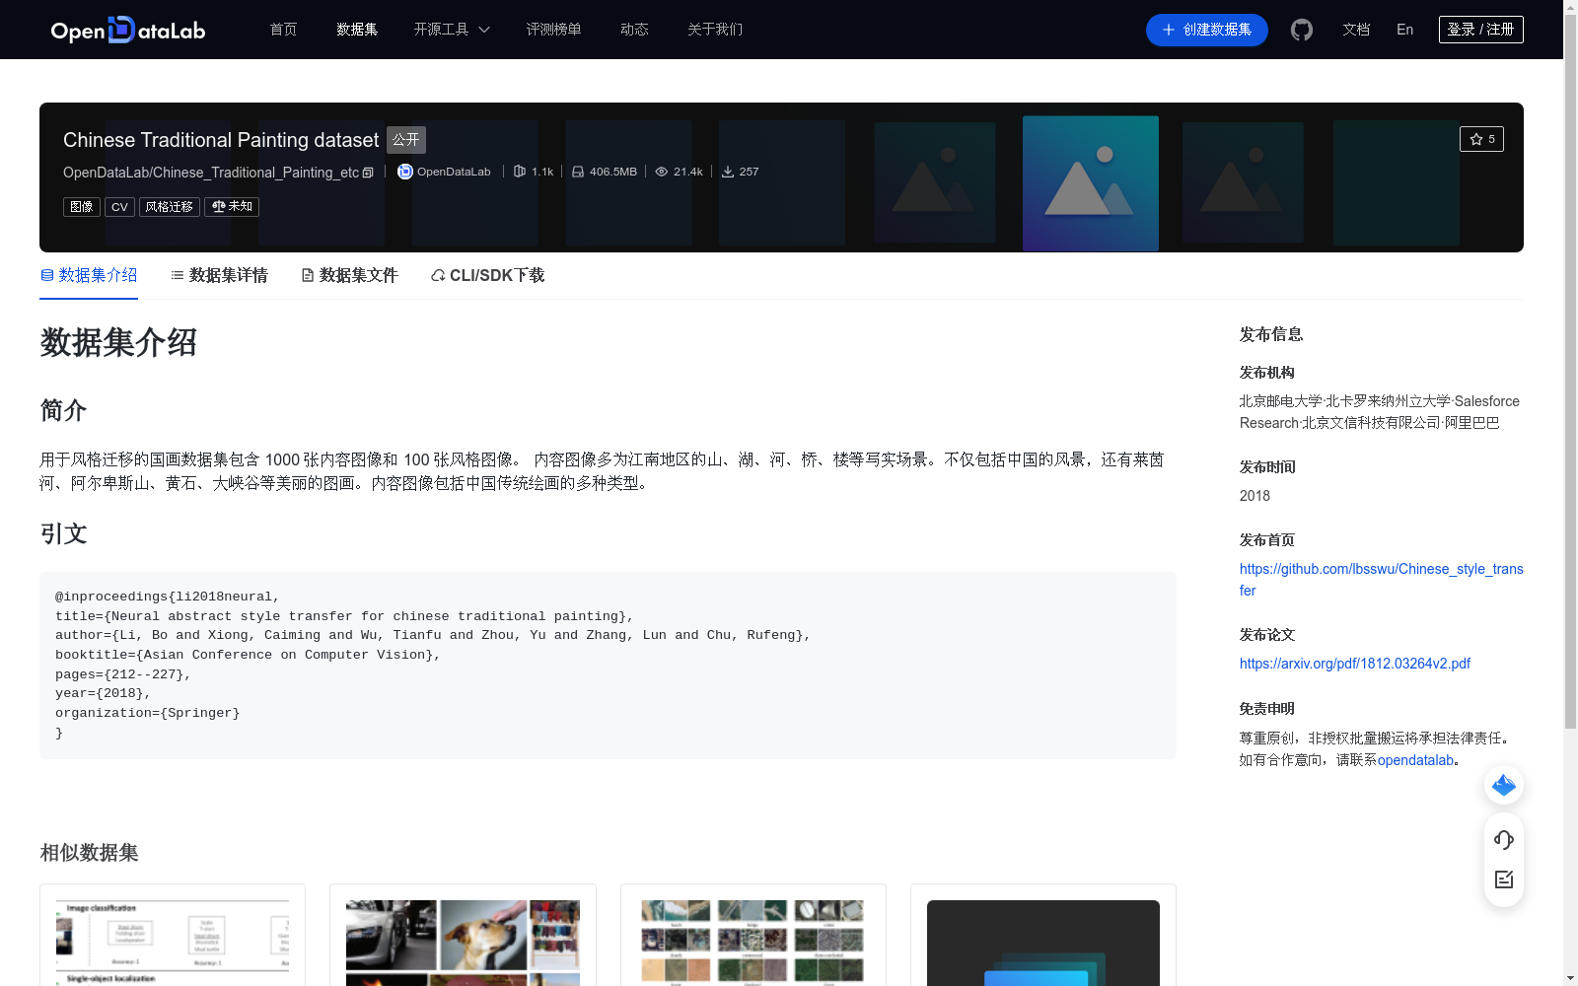
Task: Open the GitHub Chinese_style_transfer homepage link
Action: 1381,580
